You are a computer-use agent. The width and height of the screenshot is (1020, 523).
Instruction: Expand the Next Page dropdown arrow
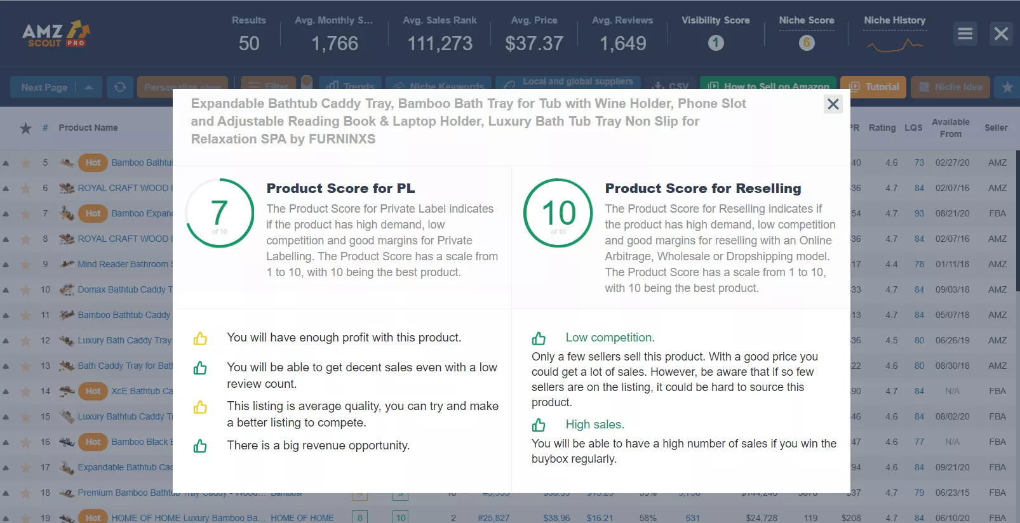(x=89, y=87)
